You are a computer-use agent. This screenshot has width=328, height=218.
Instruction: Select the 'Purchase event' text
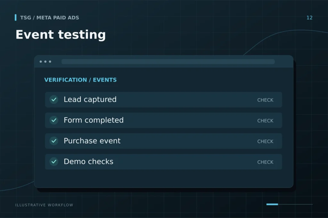click(x=92, y=141)
